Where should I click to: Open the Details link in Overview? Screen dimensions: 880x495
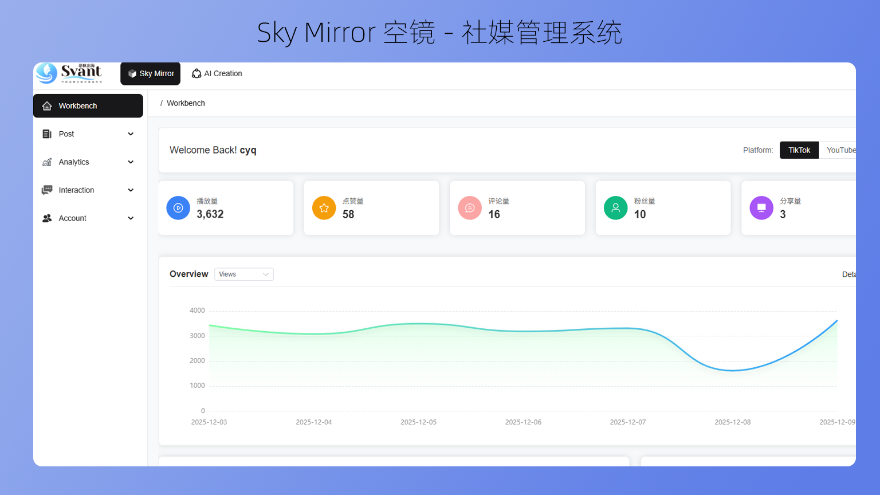point(848,274)
